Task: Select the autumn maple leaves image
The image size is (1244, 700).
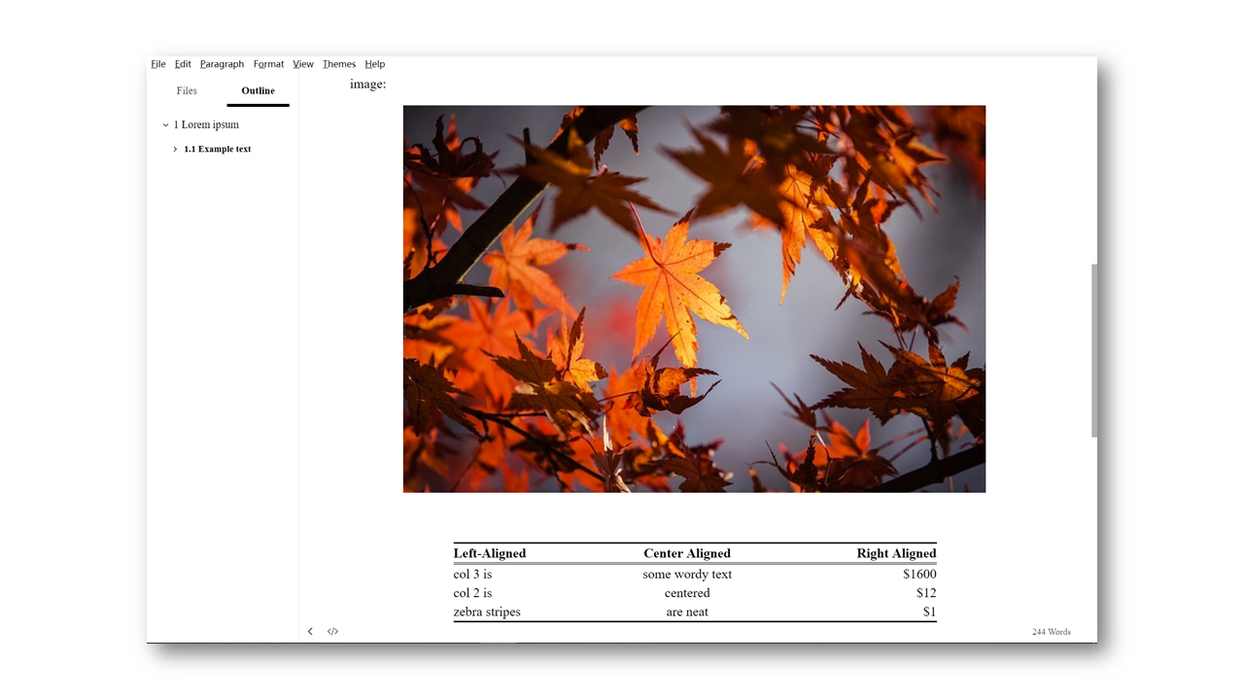Action: click(694, 298)
